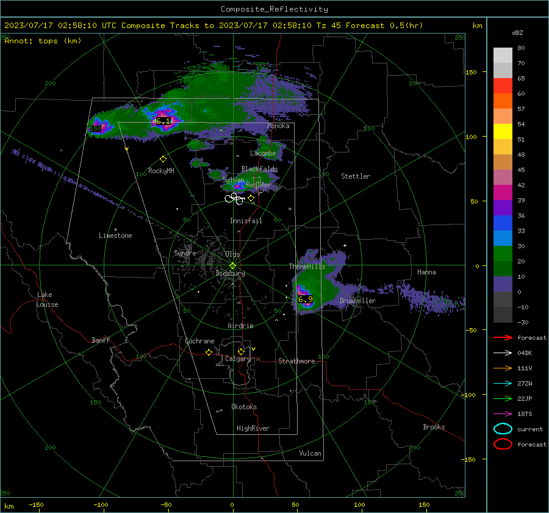Click the yellow diamond marker below Cochrane
549x513 pixels.
pos(209,352)
